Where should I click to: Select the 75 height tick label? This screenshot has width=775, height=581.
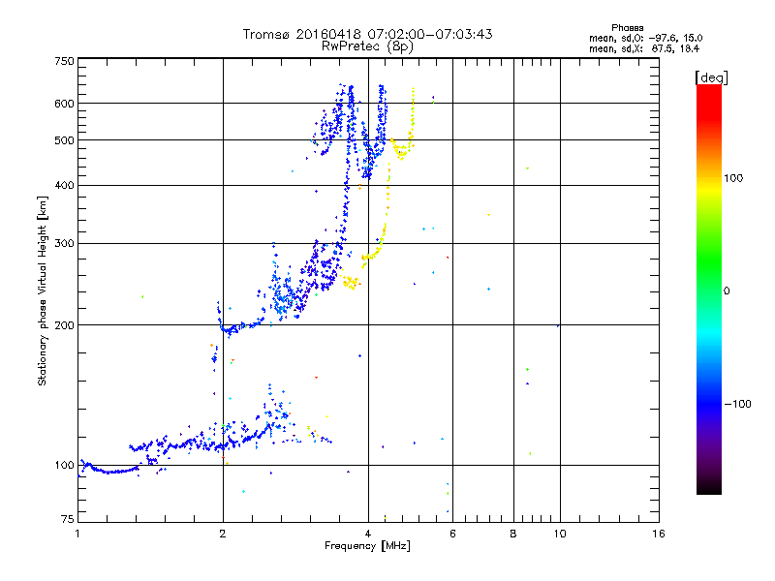[68, 519]
